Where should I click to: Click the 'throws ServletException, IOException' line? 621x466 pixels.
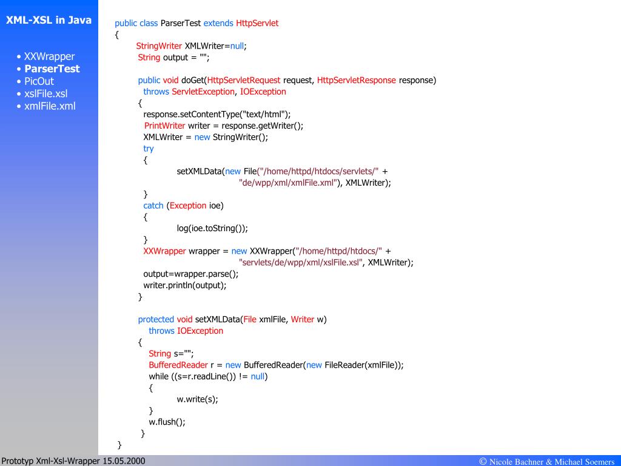pyautogui.click(x=214, y=92)
